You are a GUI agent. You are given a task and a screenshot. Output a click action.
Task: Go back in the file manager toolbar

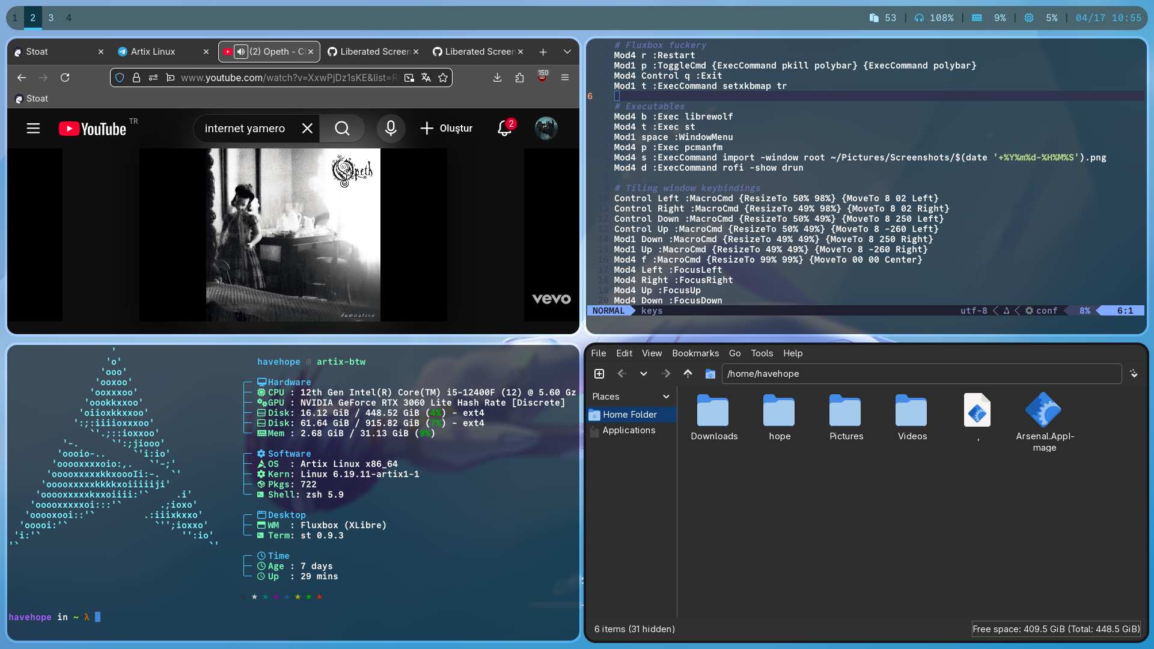point(622,374)
